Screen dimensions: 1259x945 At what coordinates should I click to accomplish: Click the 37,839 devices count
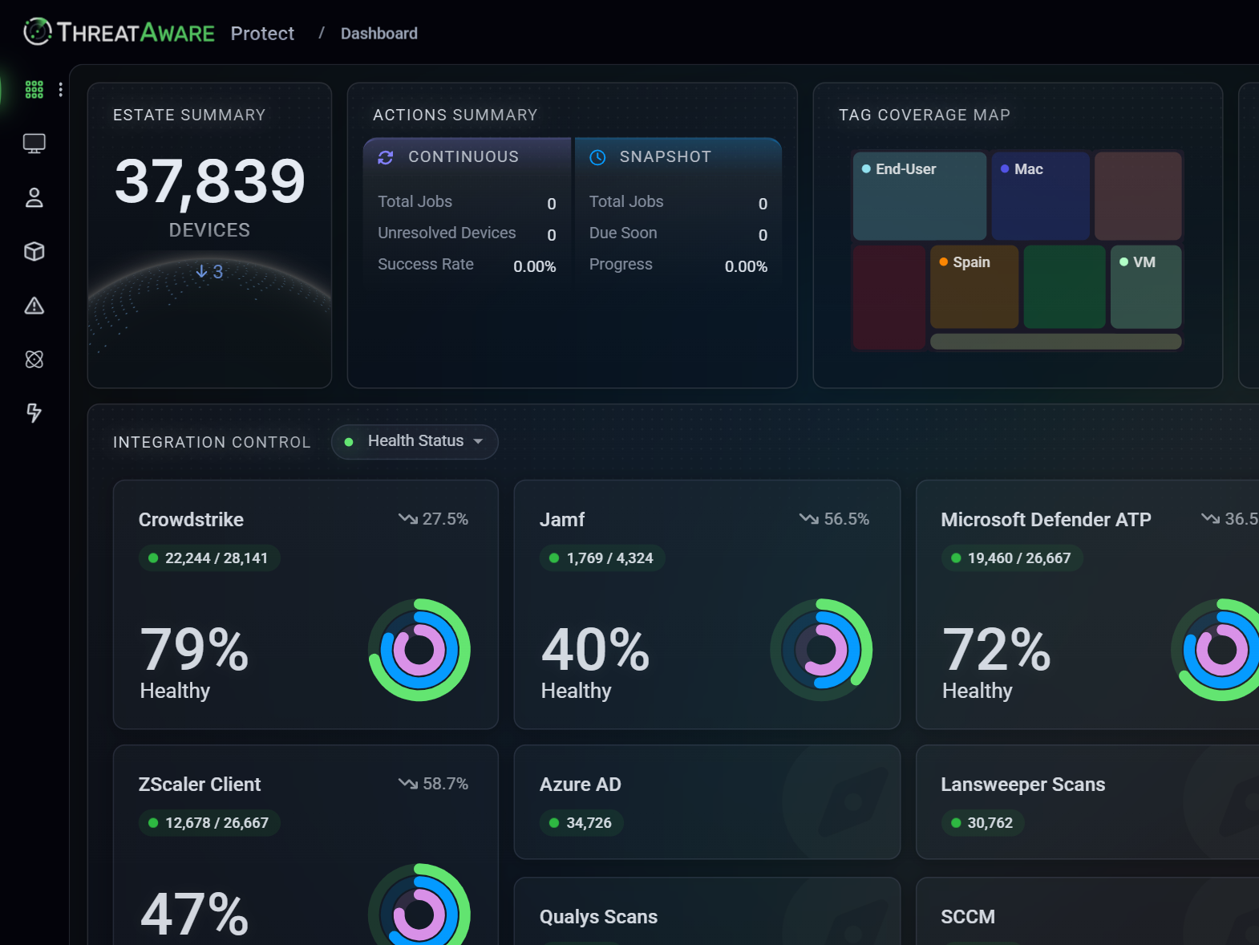[x=209, y=181]
